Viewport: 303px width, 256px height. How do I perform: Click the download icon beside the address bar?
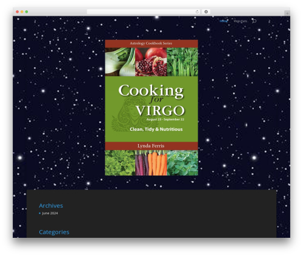[206, 11]
